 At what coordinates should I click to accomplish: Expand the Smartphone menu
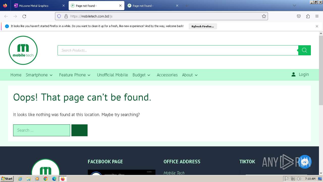[x=39, y=75]
